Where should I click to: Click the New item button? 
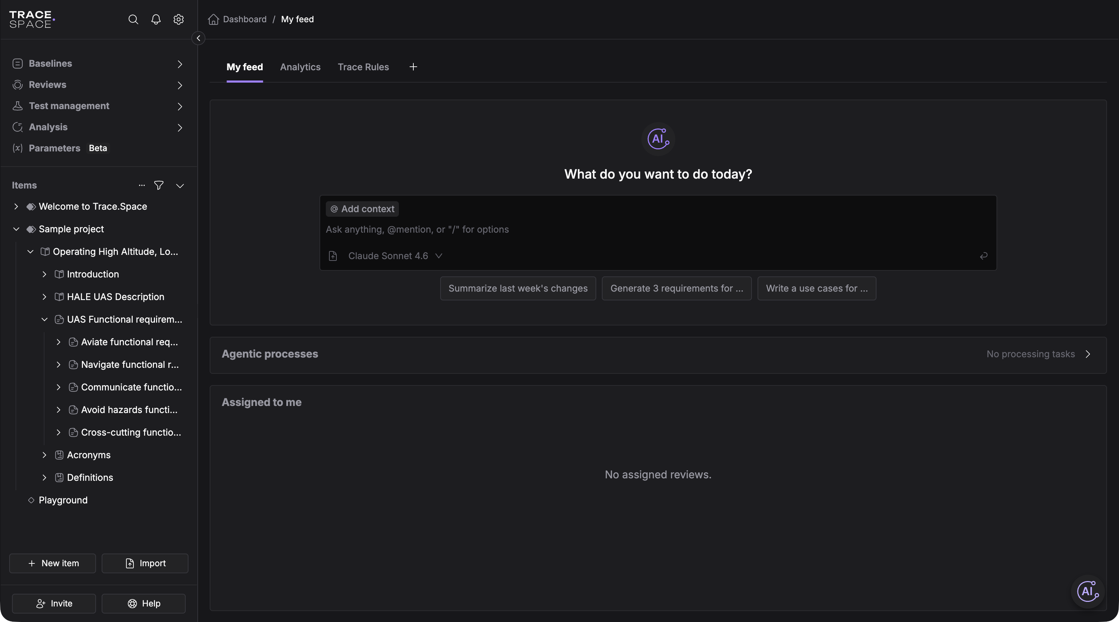coord(53,563)
